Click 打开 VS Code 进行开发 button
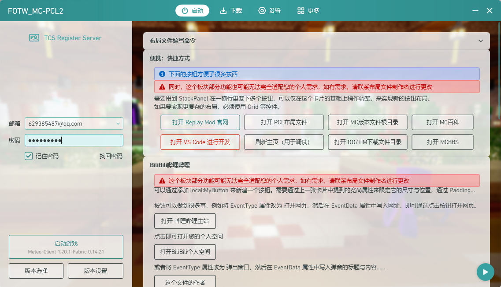Viewport: 501px width, 287px height. (200, 142)
